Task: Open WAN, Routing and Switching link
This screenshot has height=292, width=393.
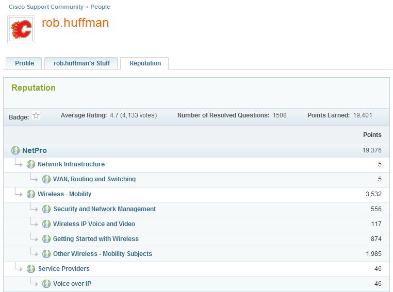Action: coord(94,179)
